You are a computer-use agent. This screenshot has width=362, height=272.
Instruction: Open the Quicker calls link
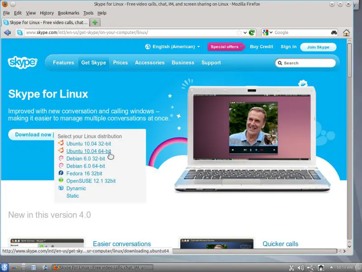pyautogui.click(x=280, y=244)
